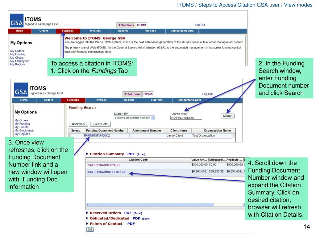
Task: Open My Employees in the Funding Search sidebar
Action: 24,131
